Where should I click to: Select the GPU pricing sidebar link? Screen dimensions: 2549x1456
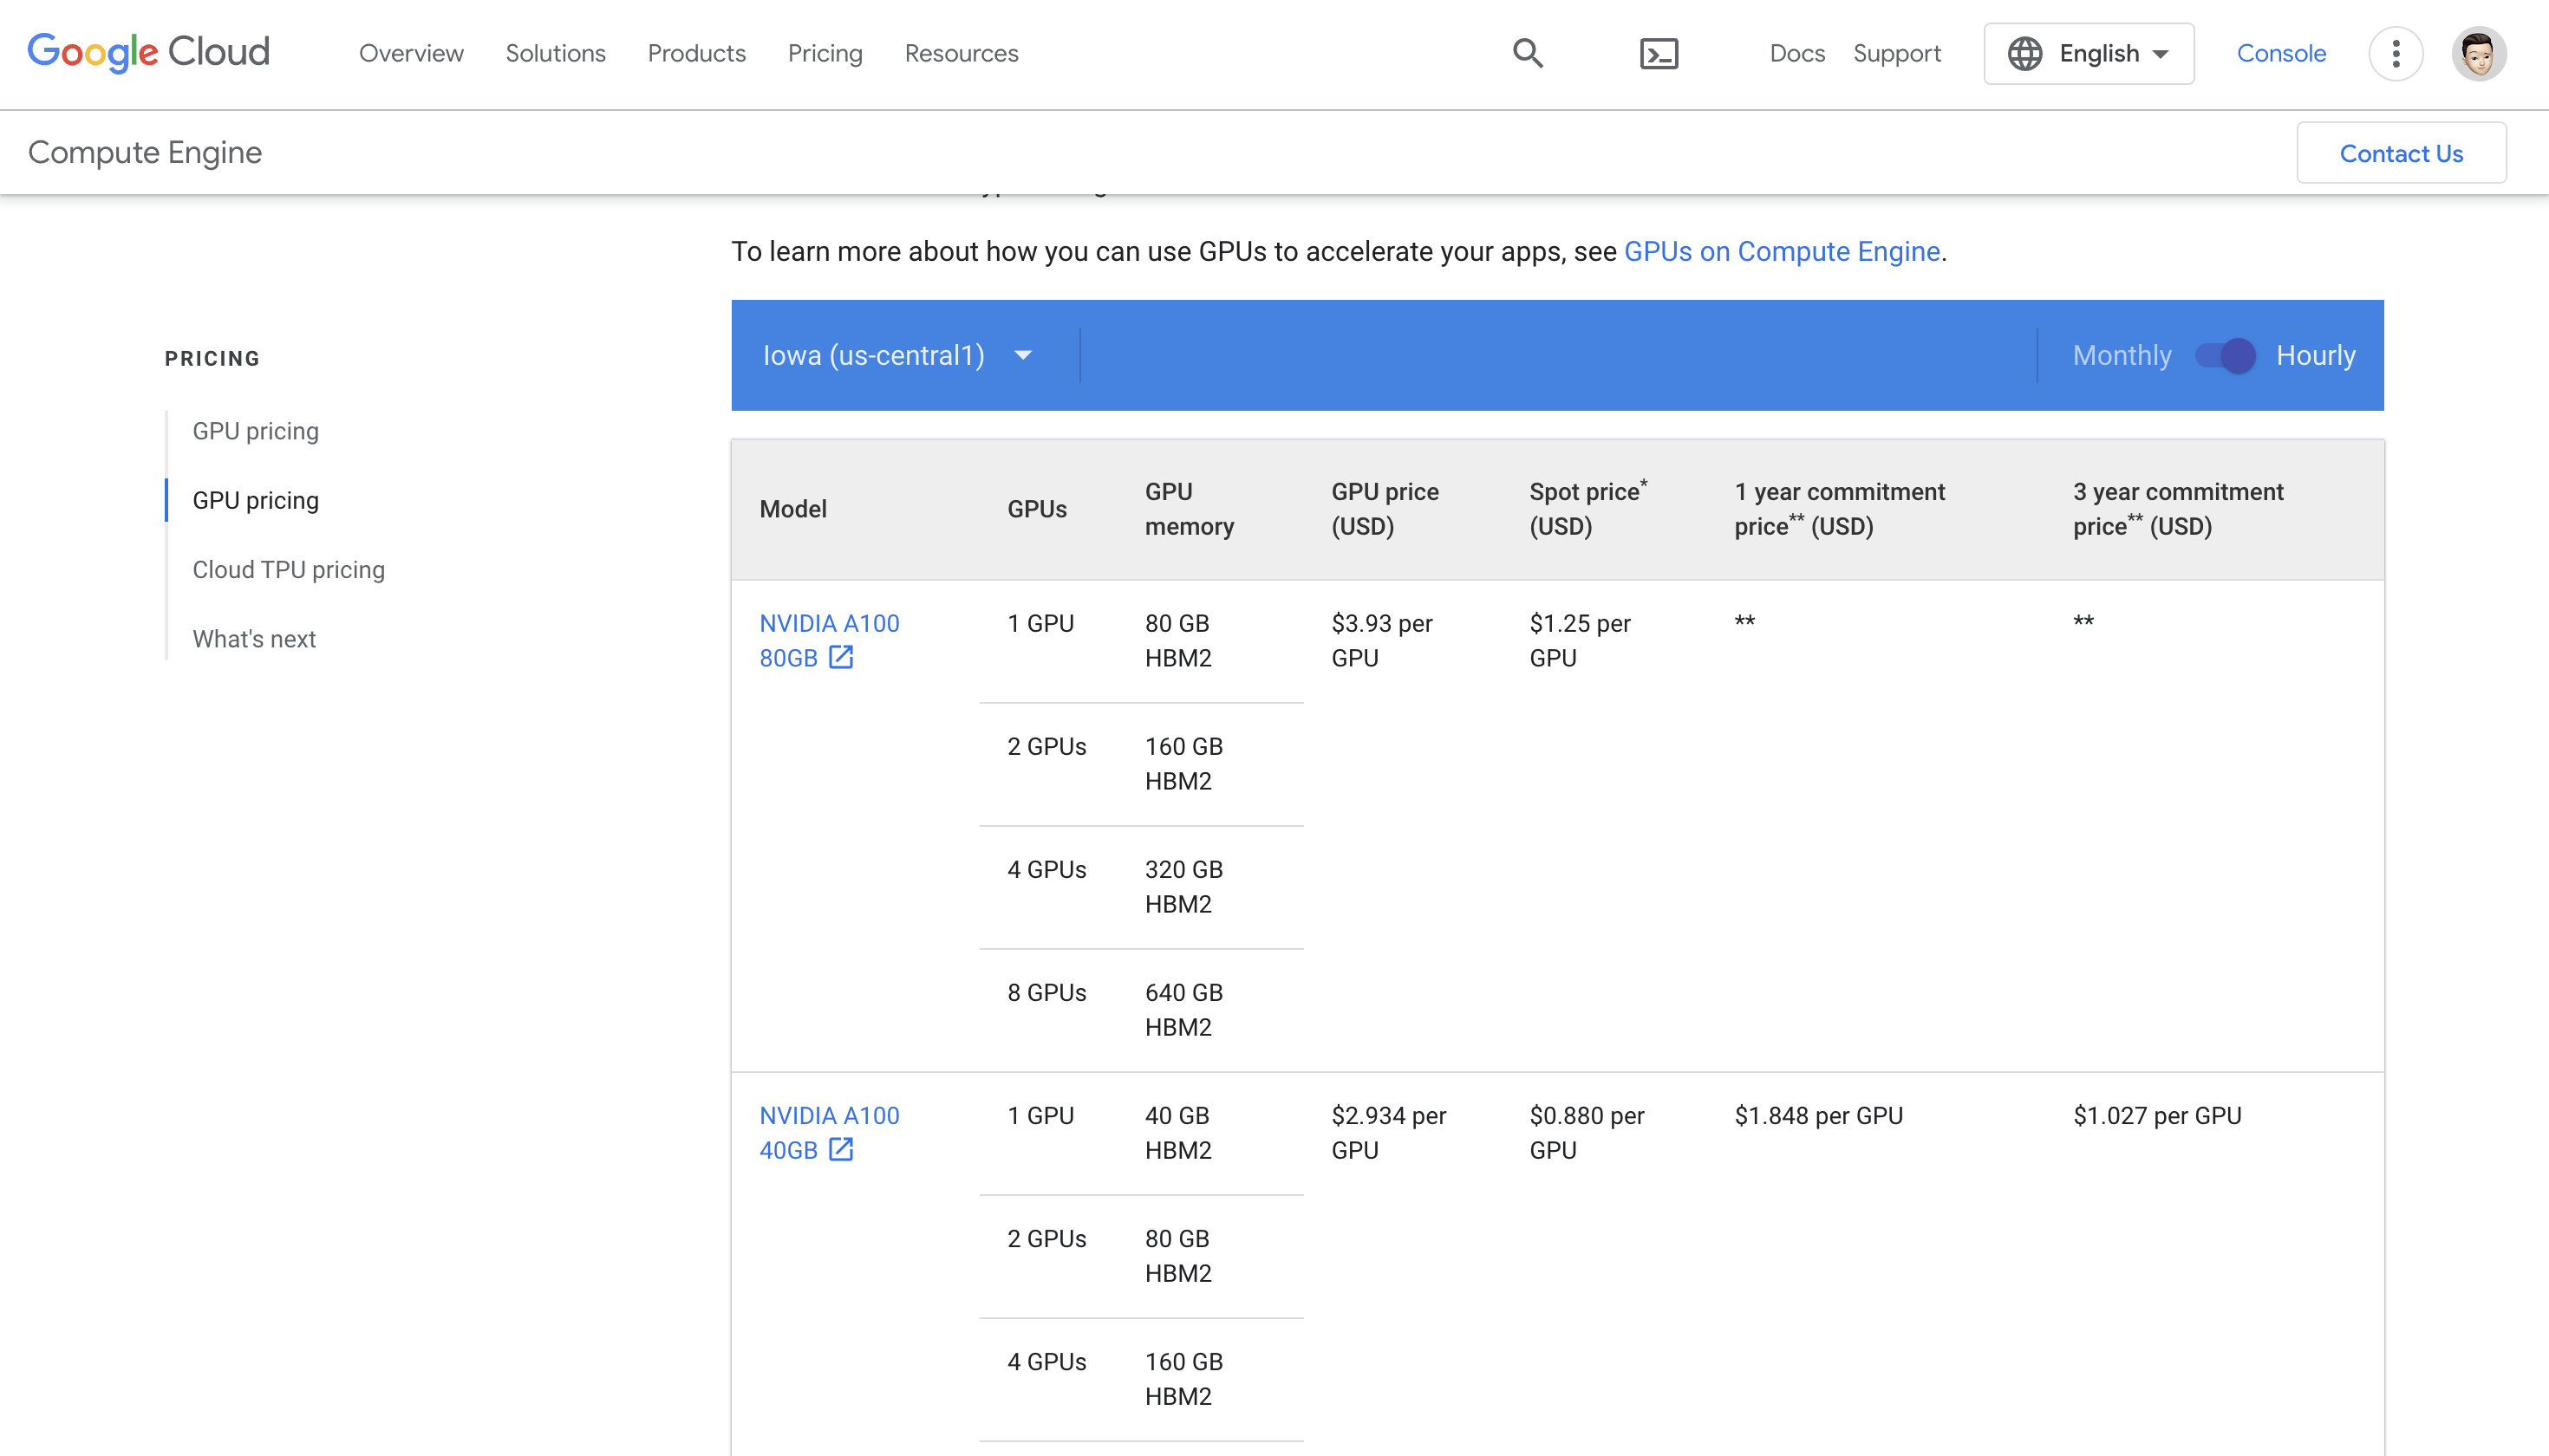[x=256, y=498]
